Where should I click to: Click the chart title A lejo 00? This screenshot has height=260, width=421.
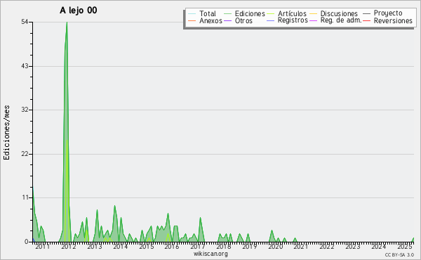(78, 11)
